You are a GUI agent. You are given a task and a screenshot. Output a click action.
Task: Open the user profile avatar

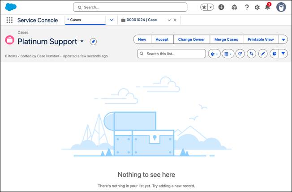pos(281,7)
